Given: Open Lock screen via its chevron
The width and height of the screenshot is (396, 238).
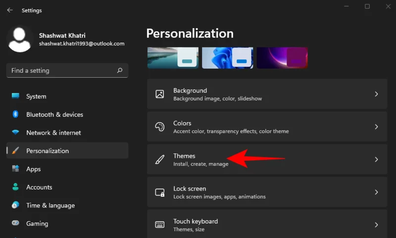Looking at the screenshot, I should click(x=376, y=192).
